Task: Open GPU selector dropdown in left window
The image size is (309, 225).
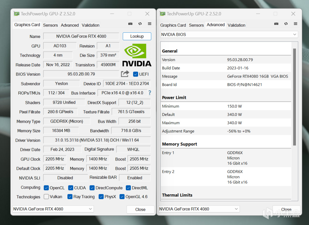Action: [53, 209]
